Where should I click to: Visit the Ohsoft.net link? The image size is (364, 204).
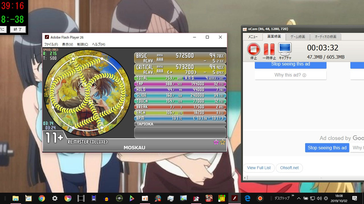(x=289, y=168)
